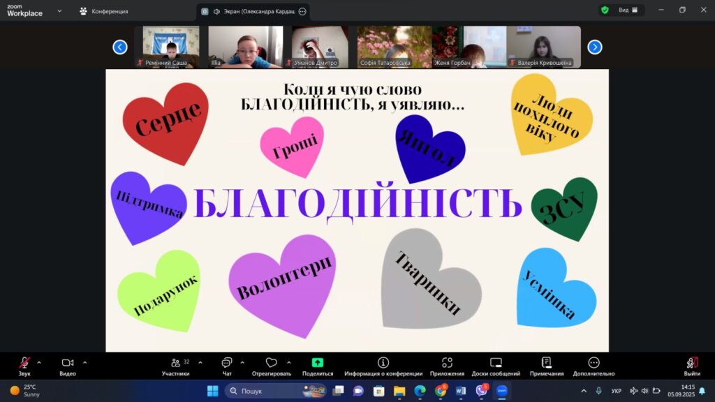Viewport: 715px width, 402px height.
Task: Open the Участники participants panel
Action: (175, 363)
